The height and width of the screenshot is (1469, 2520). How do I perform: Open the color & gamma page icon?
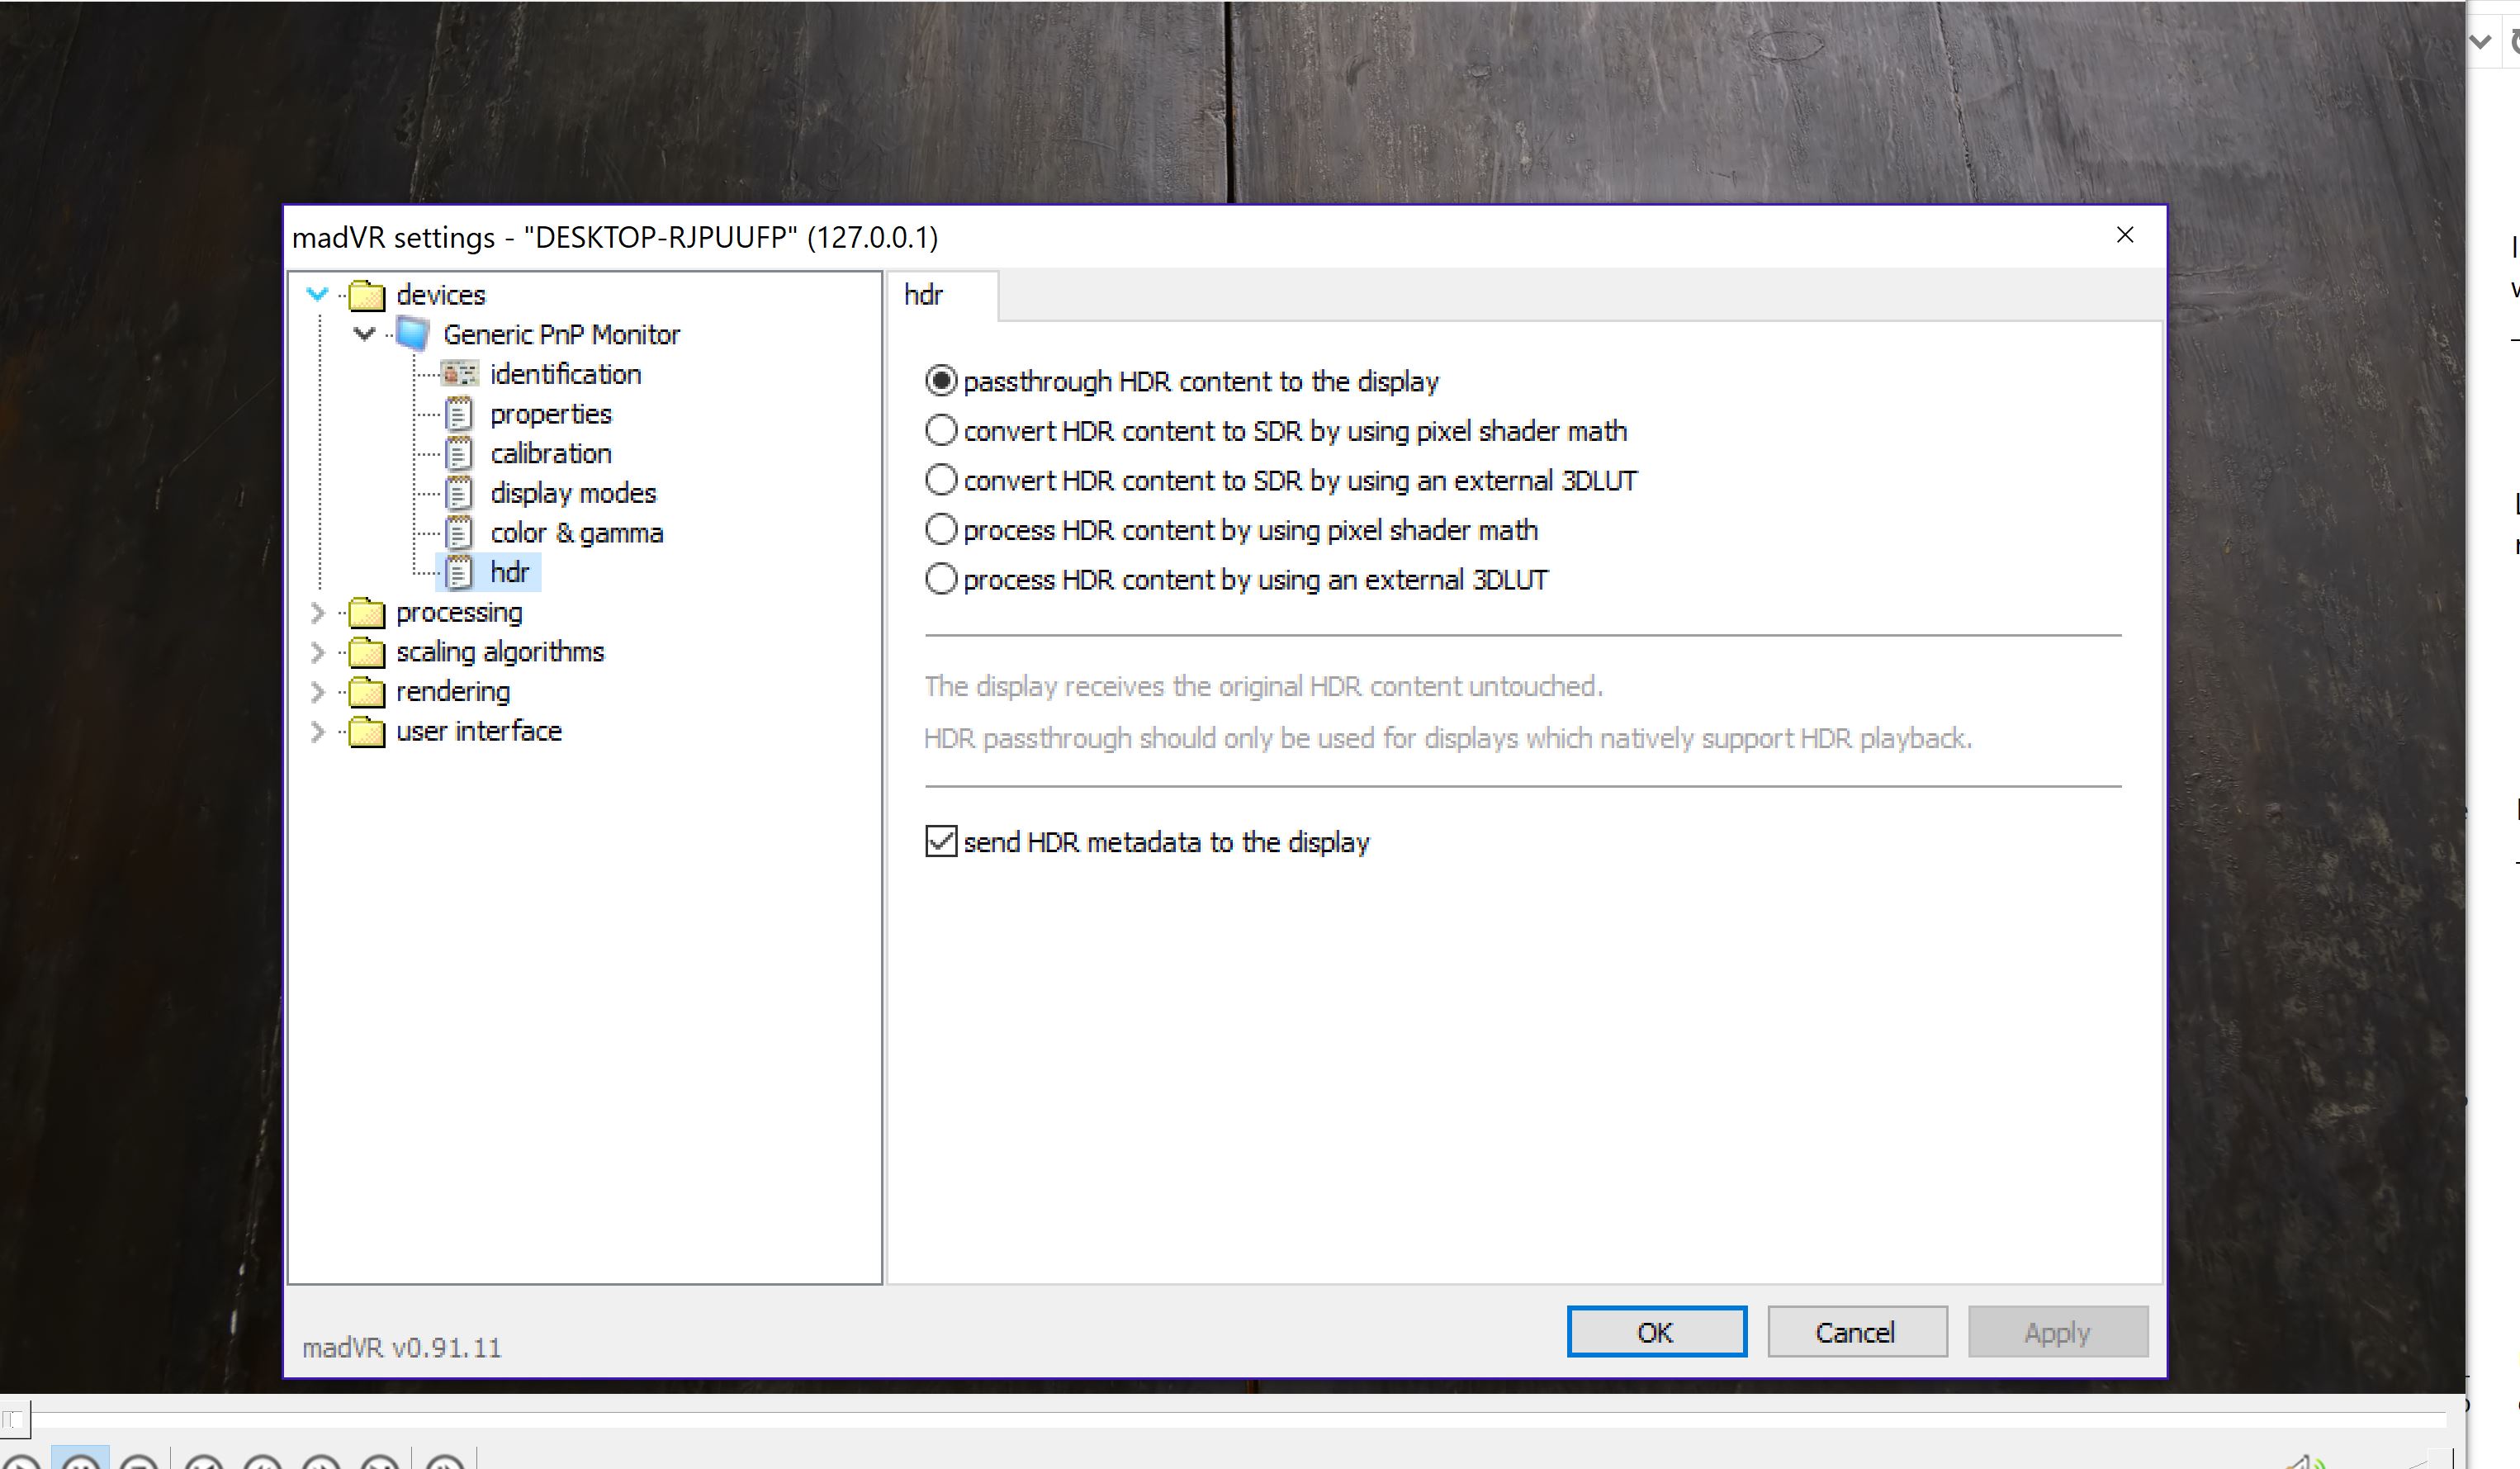(459, 533)
